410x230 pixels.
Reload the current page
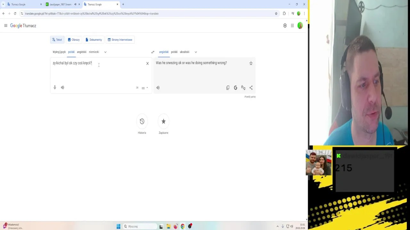click(15, 13)
